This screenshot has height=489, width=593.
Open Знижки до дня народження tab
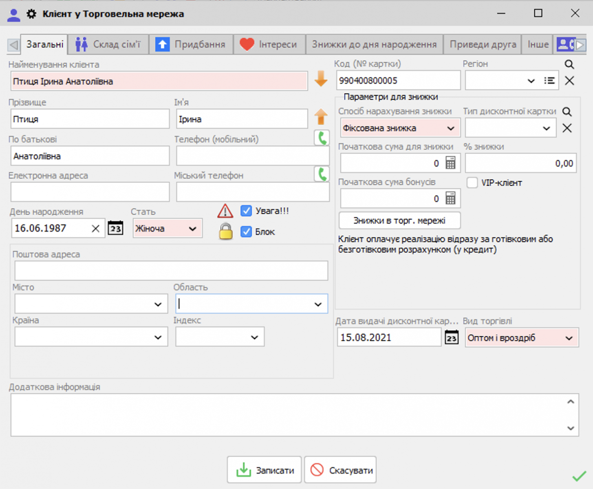tap(374, 44)
